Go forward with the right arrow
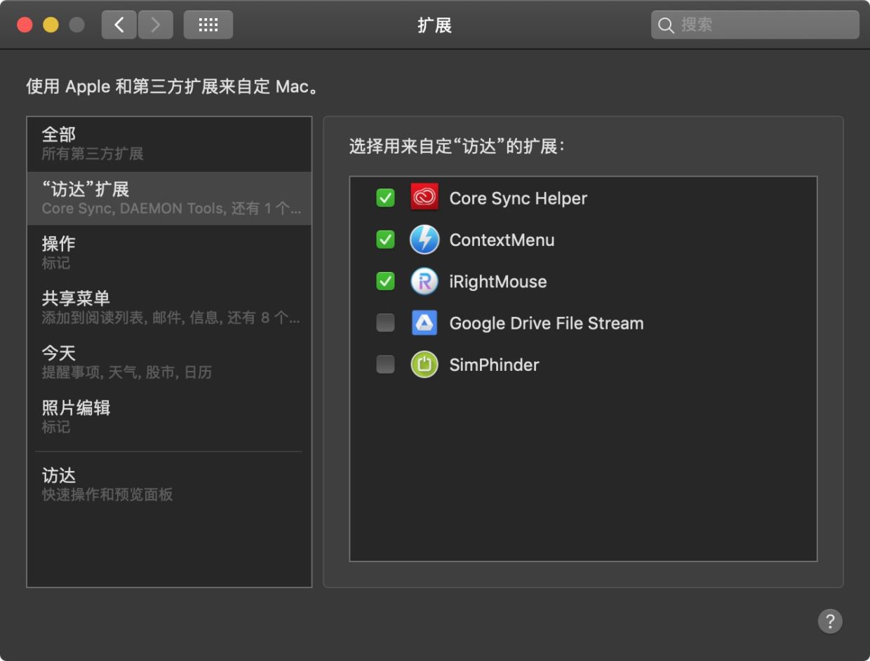This screenshot has height=661, width=870. click(155, 25)
